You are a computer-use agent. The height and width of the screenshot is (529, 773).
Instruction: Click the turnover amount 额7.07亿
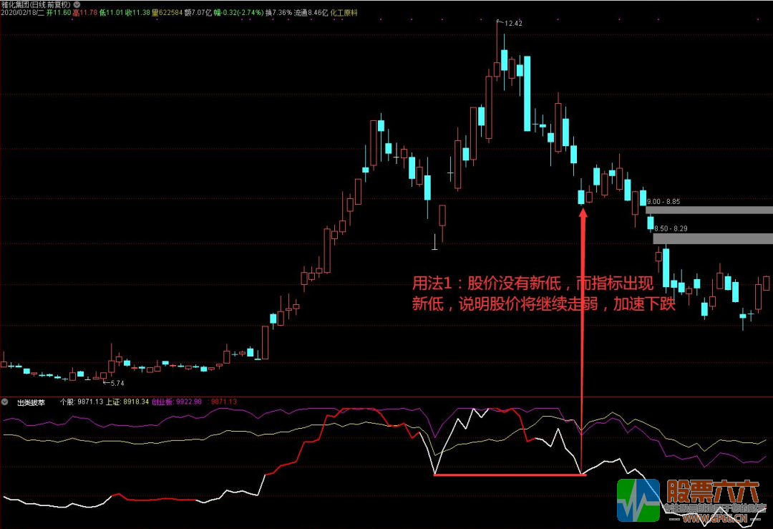coord(198,13)
